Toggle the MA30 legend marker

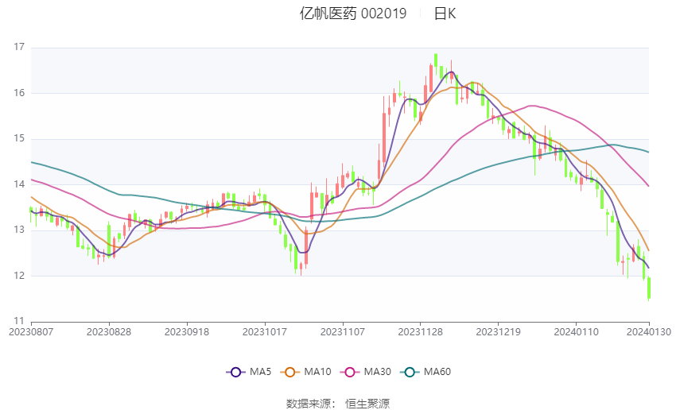tap(350, 372)
